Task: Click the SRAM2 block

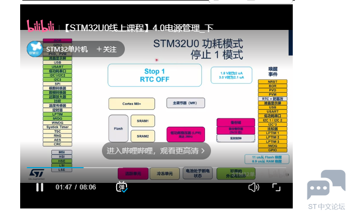Action: [143, 136]
